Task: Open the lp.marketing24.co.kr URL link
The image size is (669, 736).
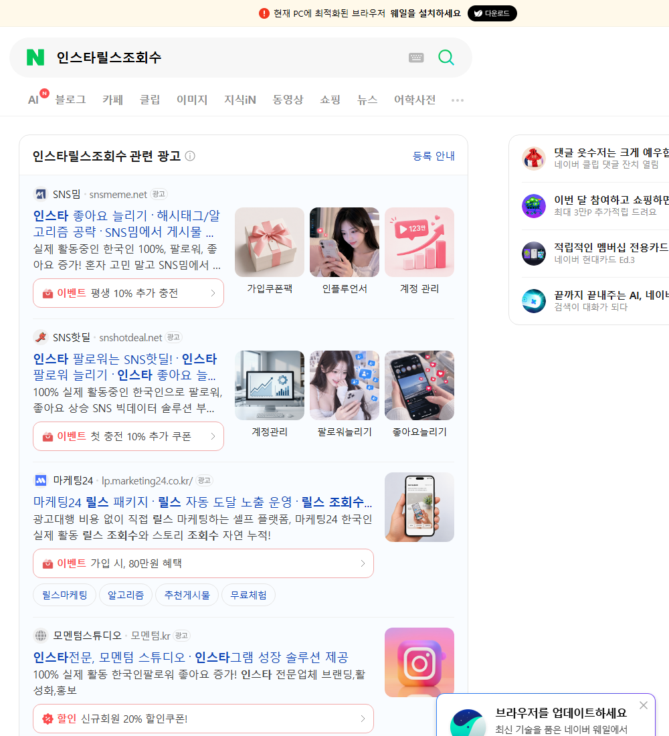Action: click(147, 480)
